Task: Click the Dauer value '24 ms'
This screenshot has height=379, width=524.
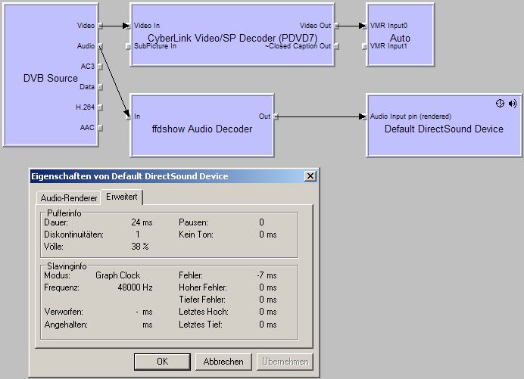Action: [142, 222]
